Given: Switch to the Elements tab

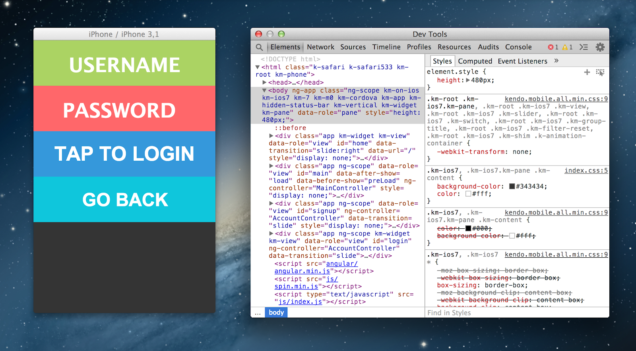Looking at the screenshot, I should pos(285,47).
